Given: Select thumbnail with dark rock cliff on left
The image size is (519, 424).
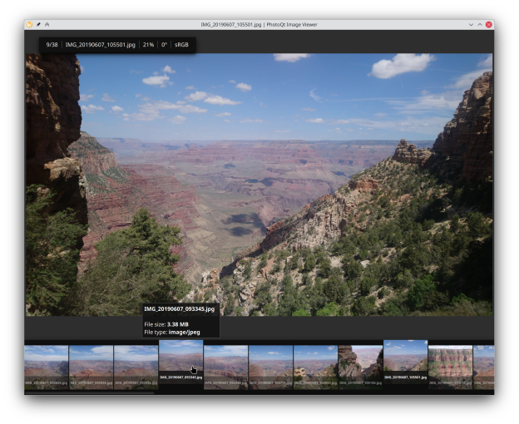Looking at the screenshot, I should coord(360,364).
